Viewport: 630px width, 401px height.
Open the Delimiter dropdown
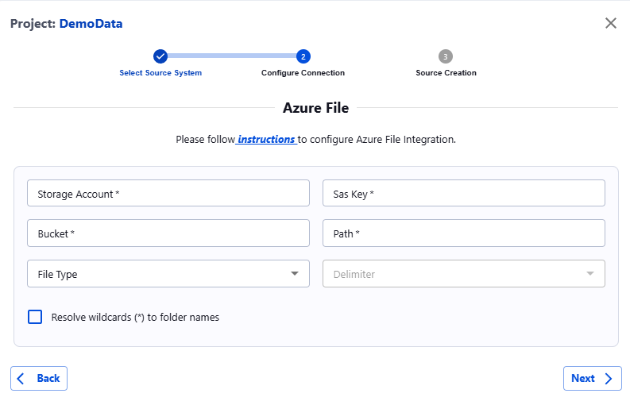point(464,274)
